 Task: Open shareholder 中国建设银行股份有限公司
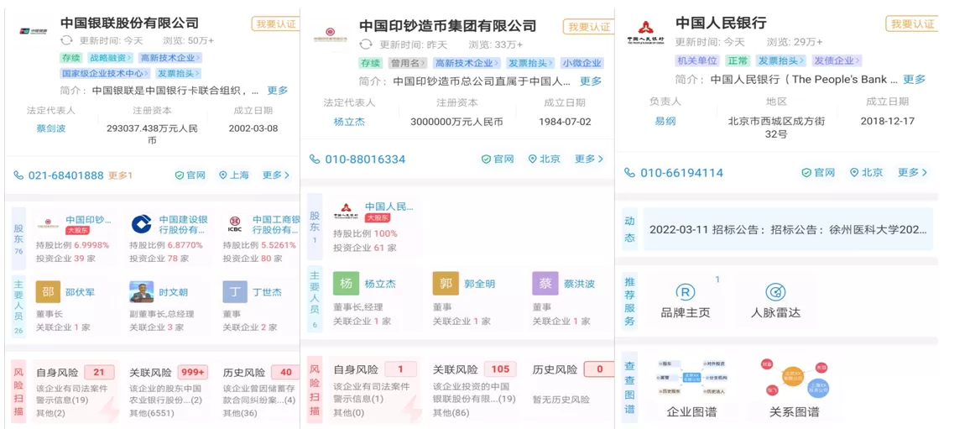coord(183,225)
